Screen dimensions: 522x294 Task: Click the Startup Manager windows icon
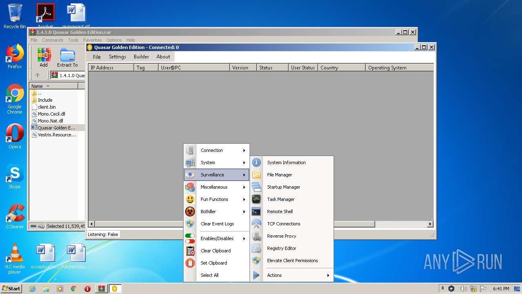(257, 187)
